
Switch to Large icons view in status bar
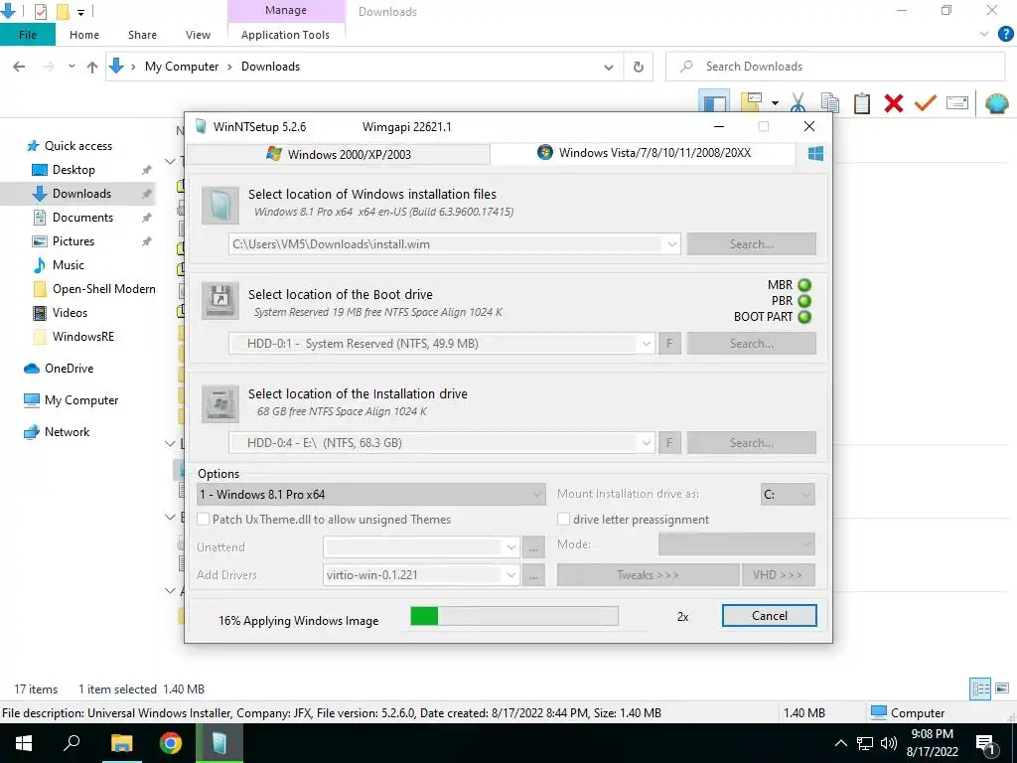(1002, 688)
